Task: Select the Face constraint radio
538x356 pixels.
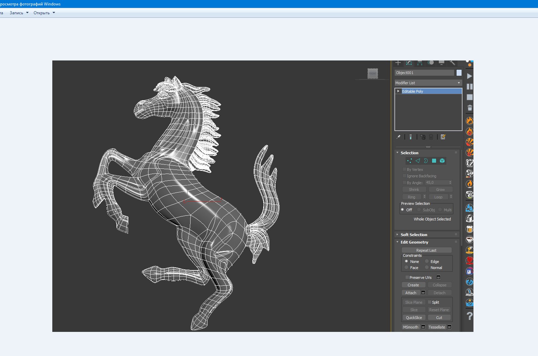Action: [x=406, y=267]
